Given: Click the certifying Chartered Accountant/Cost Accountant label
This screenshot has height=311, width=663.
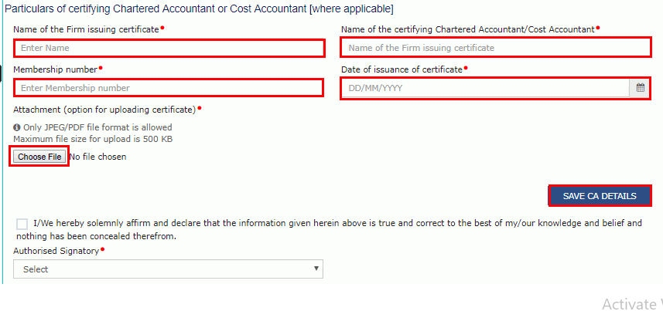Looking at the screenshot, I should click(x=467, y=29).
